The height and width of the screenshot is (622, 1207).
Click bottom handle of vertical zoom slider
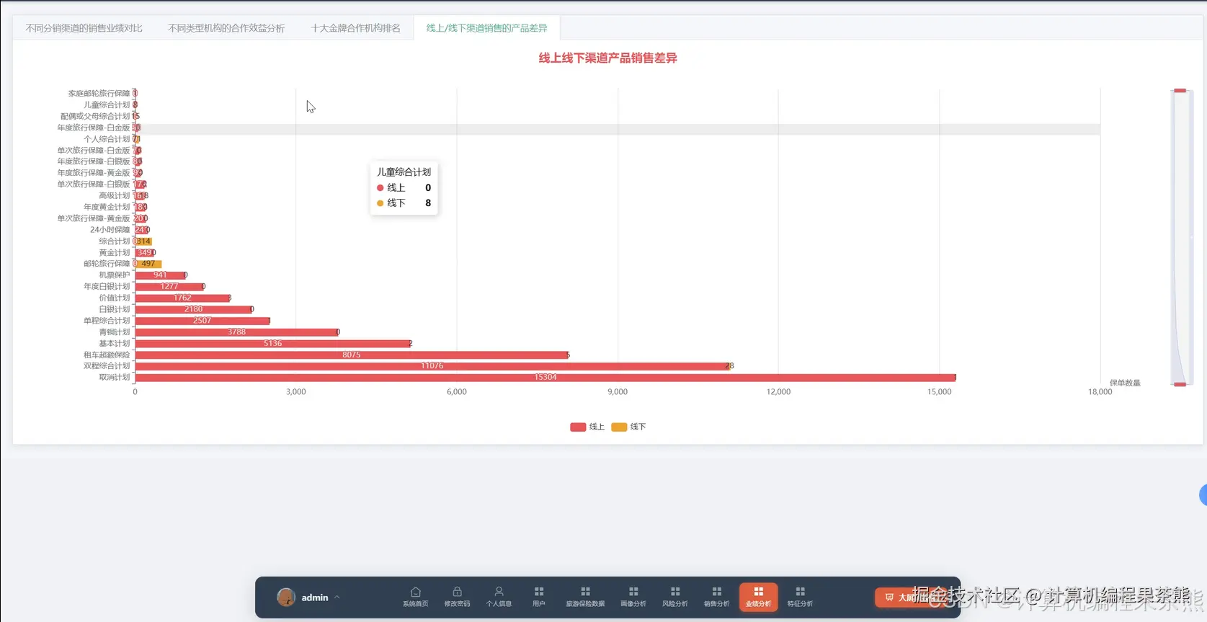coord(1180,384)
